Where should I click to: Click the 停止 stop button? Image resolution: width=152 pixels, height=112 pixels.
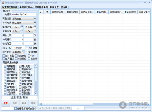point(24,103)
